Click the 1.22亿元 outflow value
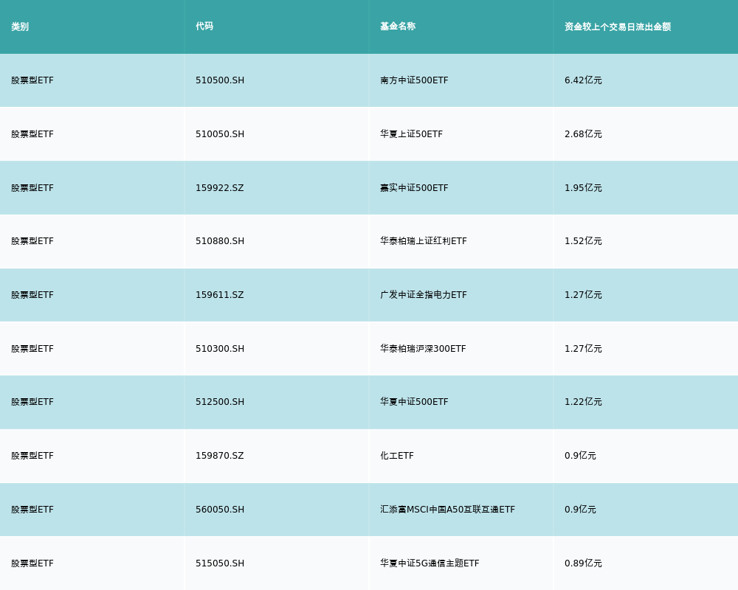This screenshot has height=590, width=738. coord(583,402)
